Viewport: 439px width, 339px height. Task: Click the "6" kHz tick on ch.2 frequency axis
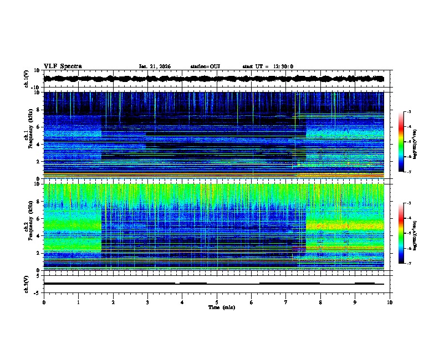(x=39, y=219)
